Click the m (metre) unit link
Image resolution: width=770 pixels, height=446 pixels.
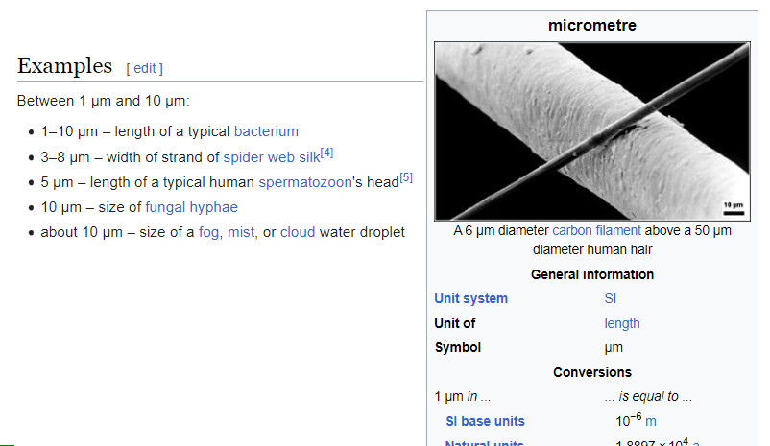click(x=650, y=421)
